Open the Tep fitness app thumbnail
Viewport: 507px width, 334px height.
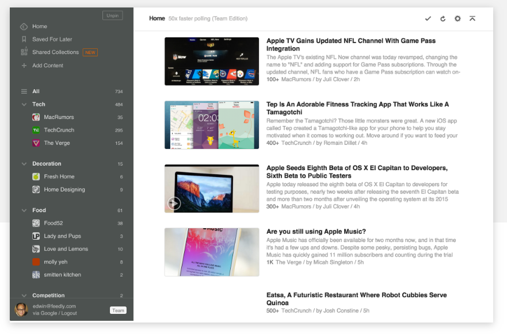pyautogui.click(x=212, y=125)
